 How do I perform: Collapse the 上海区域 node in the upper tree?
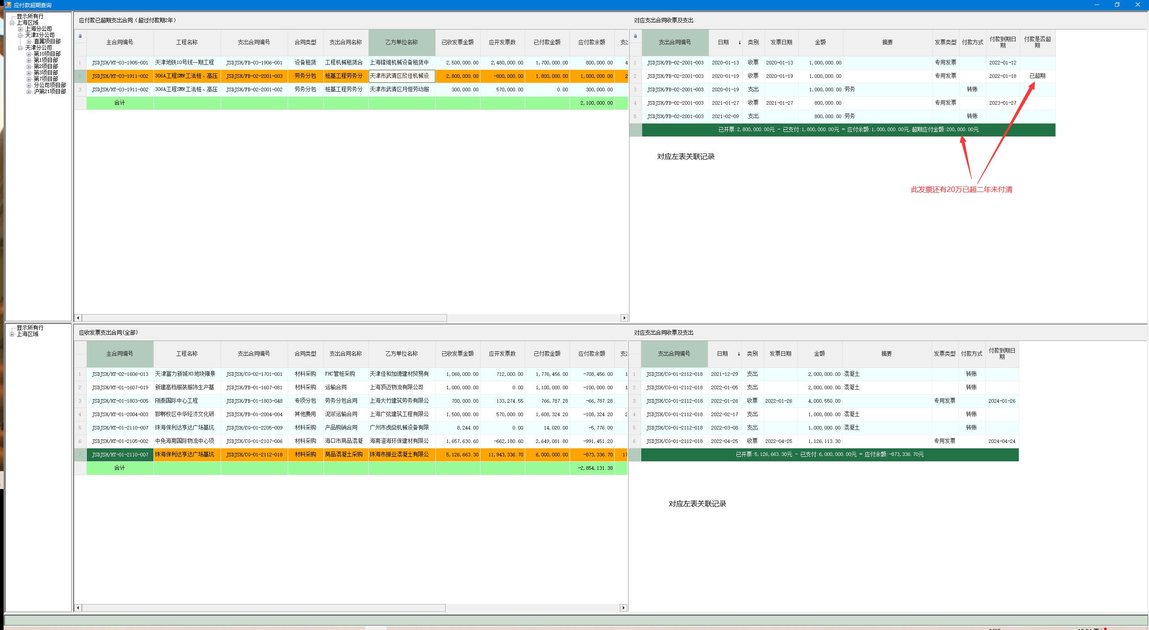pyautogui.click(x=12, y=22)
